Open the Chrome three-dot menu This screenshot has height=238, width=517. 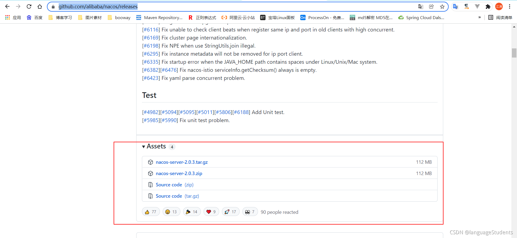pos(510,6)
